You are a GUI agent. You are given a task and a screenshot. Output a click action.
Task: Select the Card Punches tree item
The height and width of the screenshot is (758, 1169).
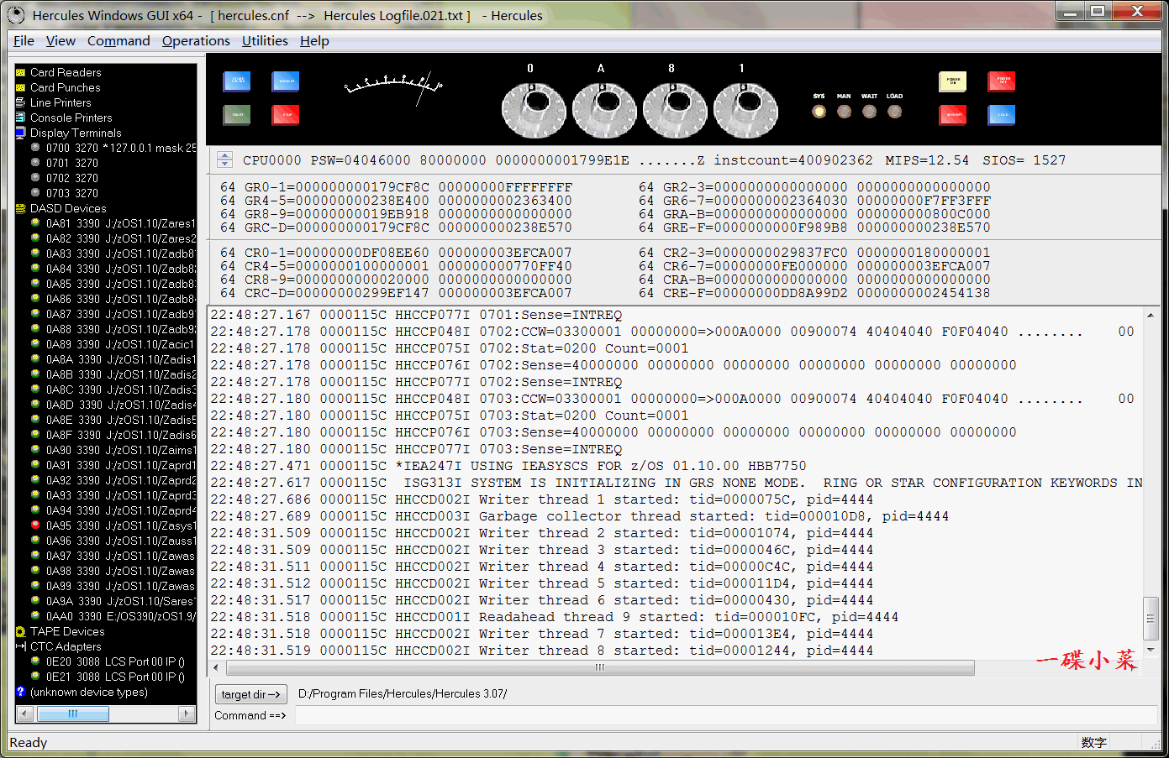[x=65, y=87]
